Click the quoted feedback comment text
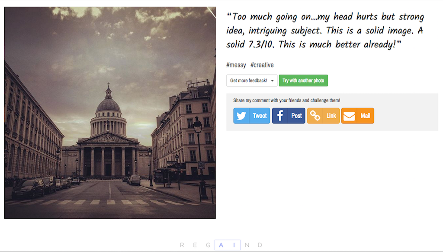The height and width of the screenshot is (252, 443). 324,31
